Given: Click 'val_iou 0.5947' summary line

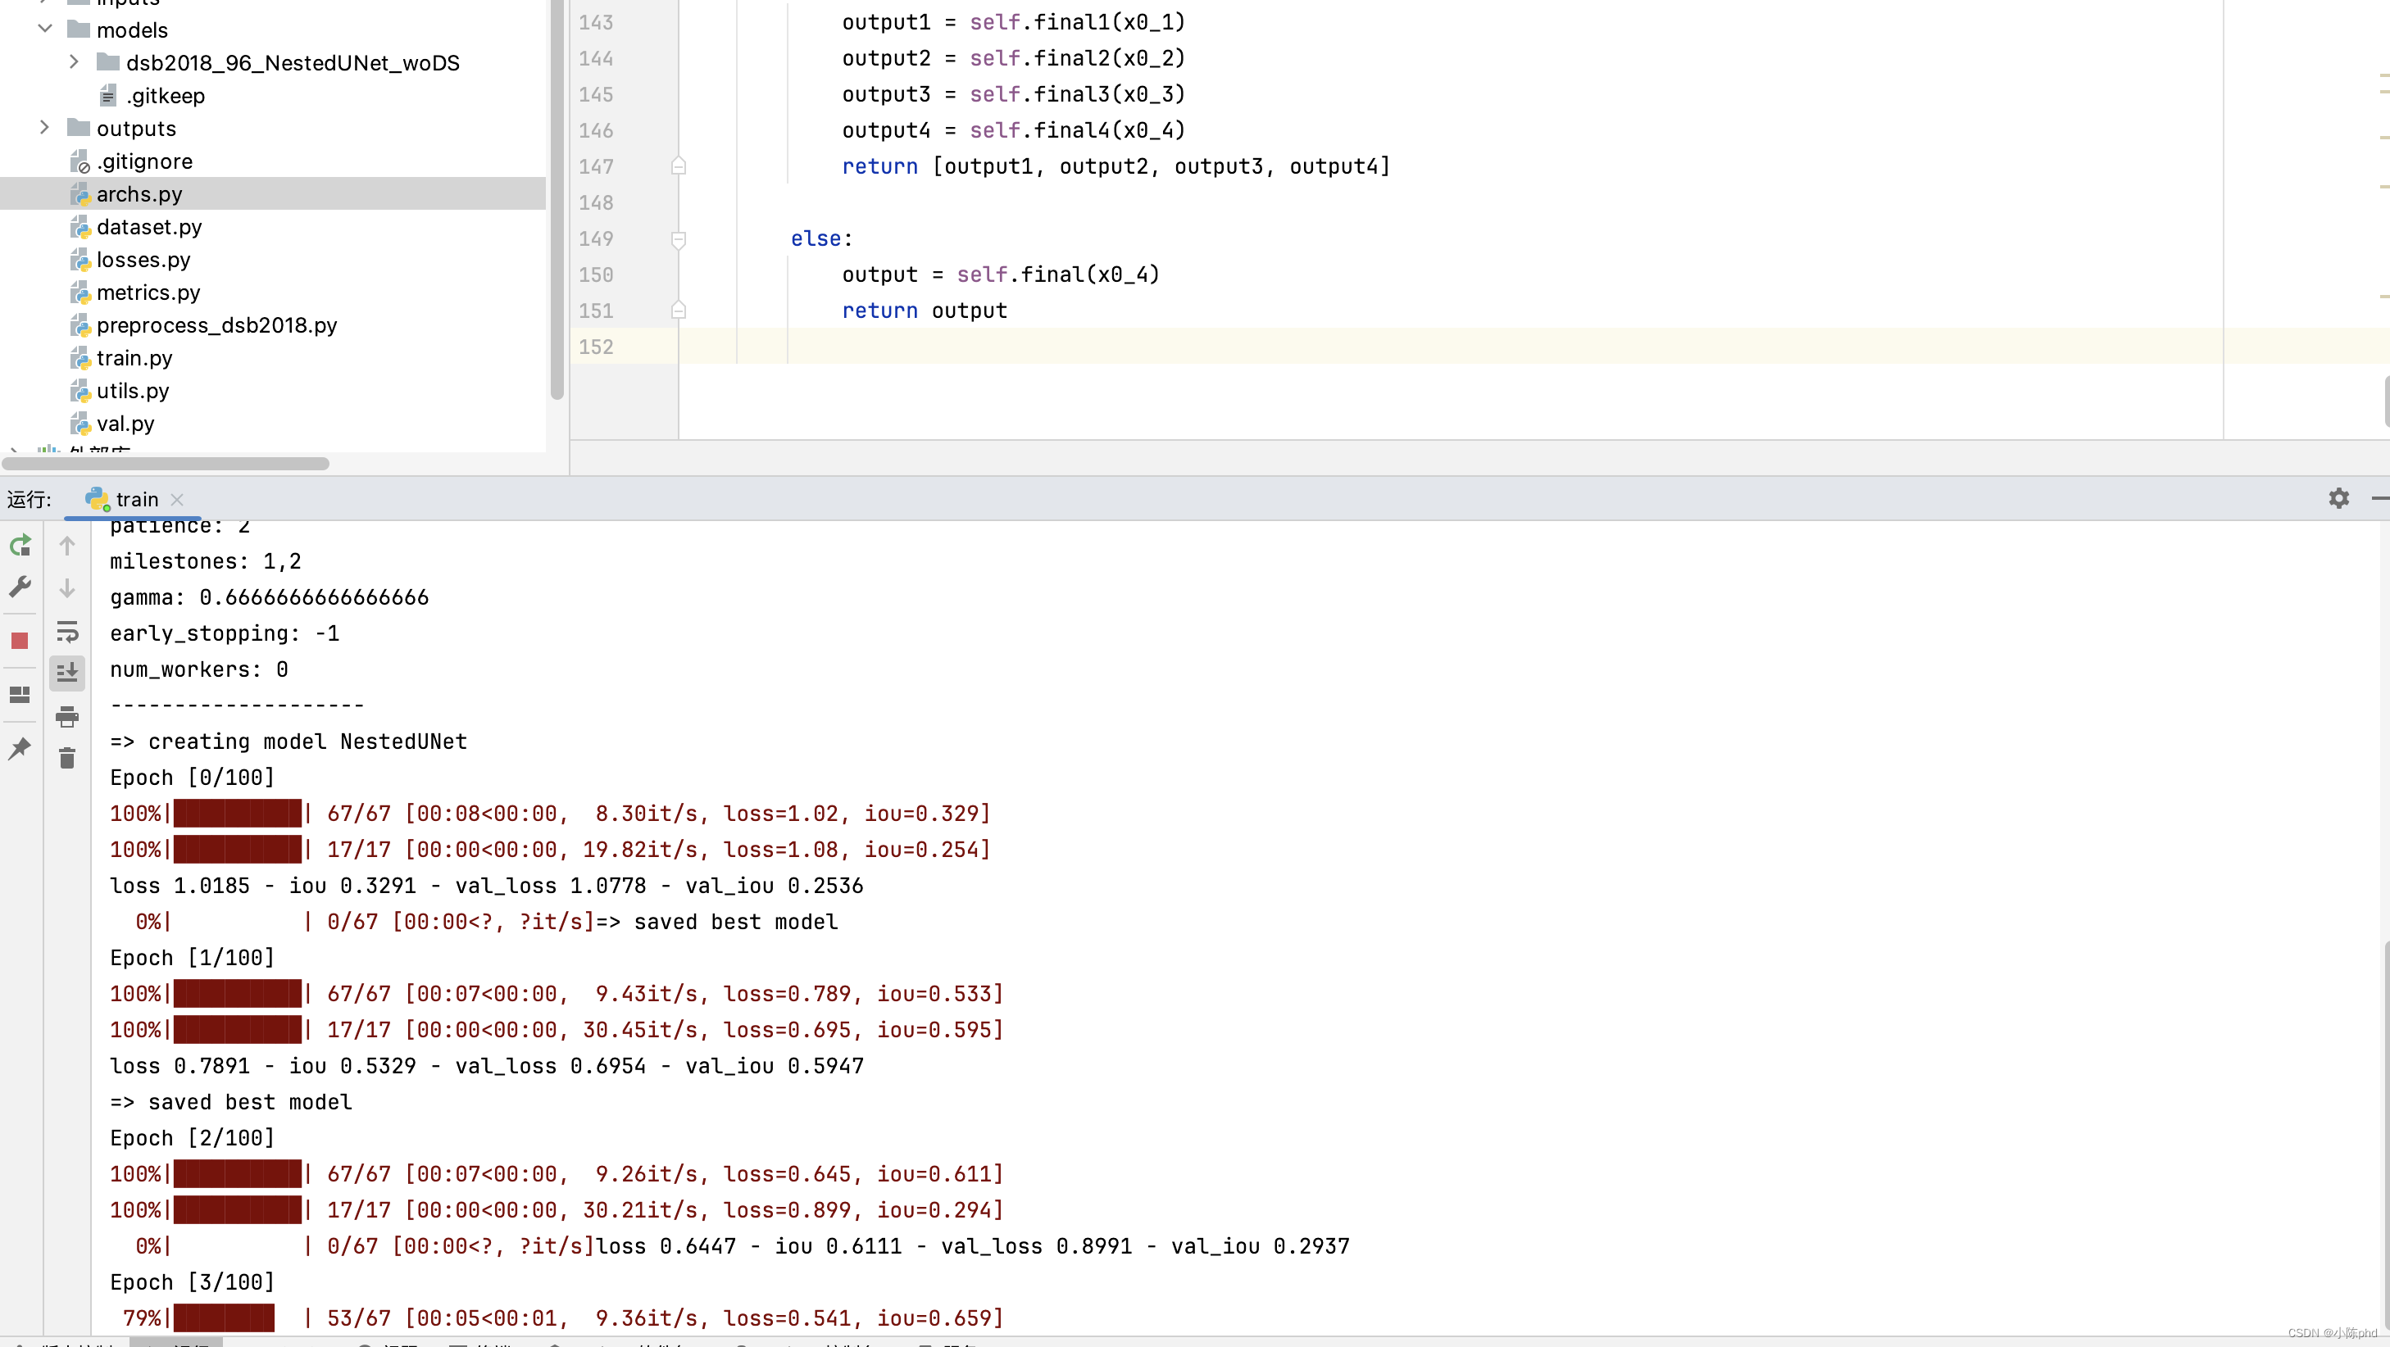Looking at the screenshot, I should point(774,1066).
